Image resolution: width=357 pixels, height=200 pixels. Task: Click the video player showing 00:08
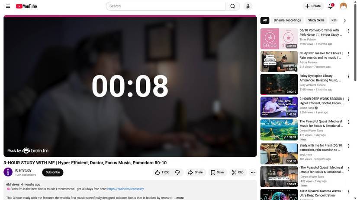coord(130,86)
